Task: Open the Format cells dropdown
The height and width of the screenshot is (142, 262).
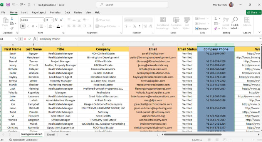Action: point(202,28)
